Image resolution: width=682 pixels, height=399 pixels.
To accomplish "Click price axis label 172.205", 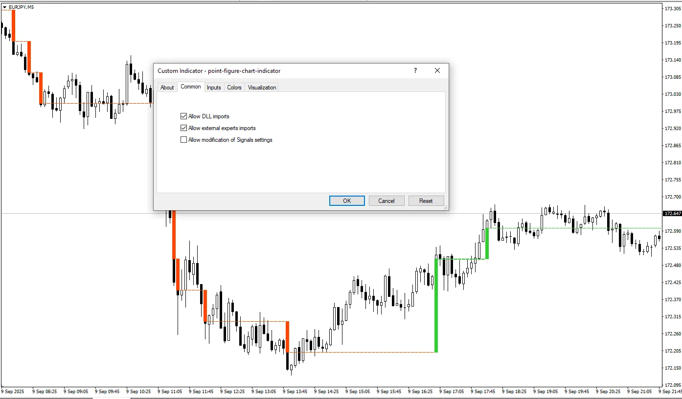I will [x=673, y=351].
